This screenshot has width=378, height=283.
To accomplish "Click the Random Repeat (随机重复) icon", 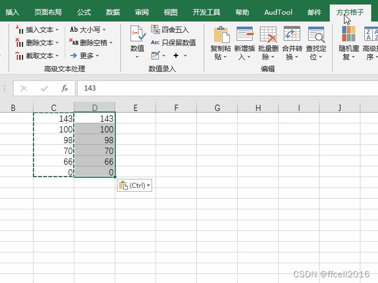I will pos(348,33).
